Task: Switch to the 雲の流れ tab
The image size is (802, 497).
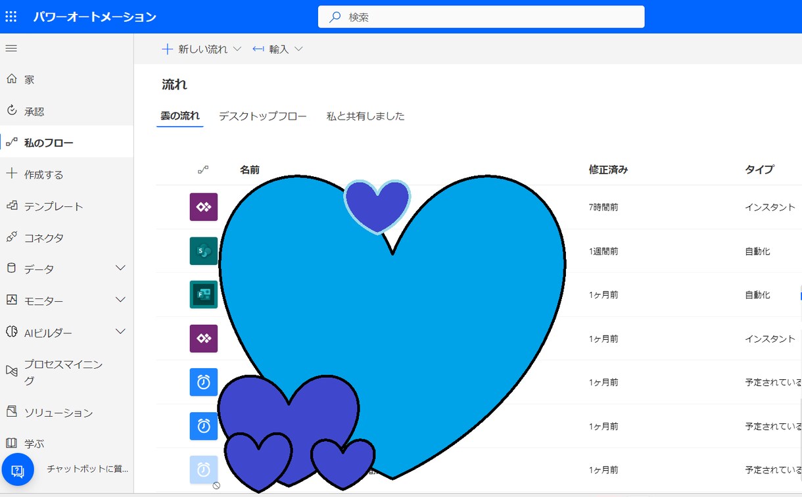Action: click(x=180, y=116)
